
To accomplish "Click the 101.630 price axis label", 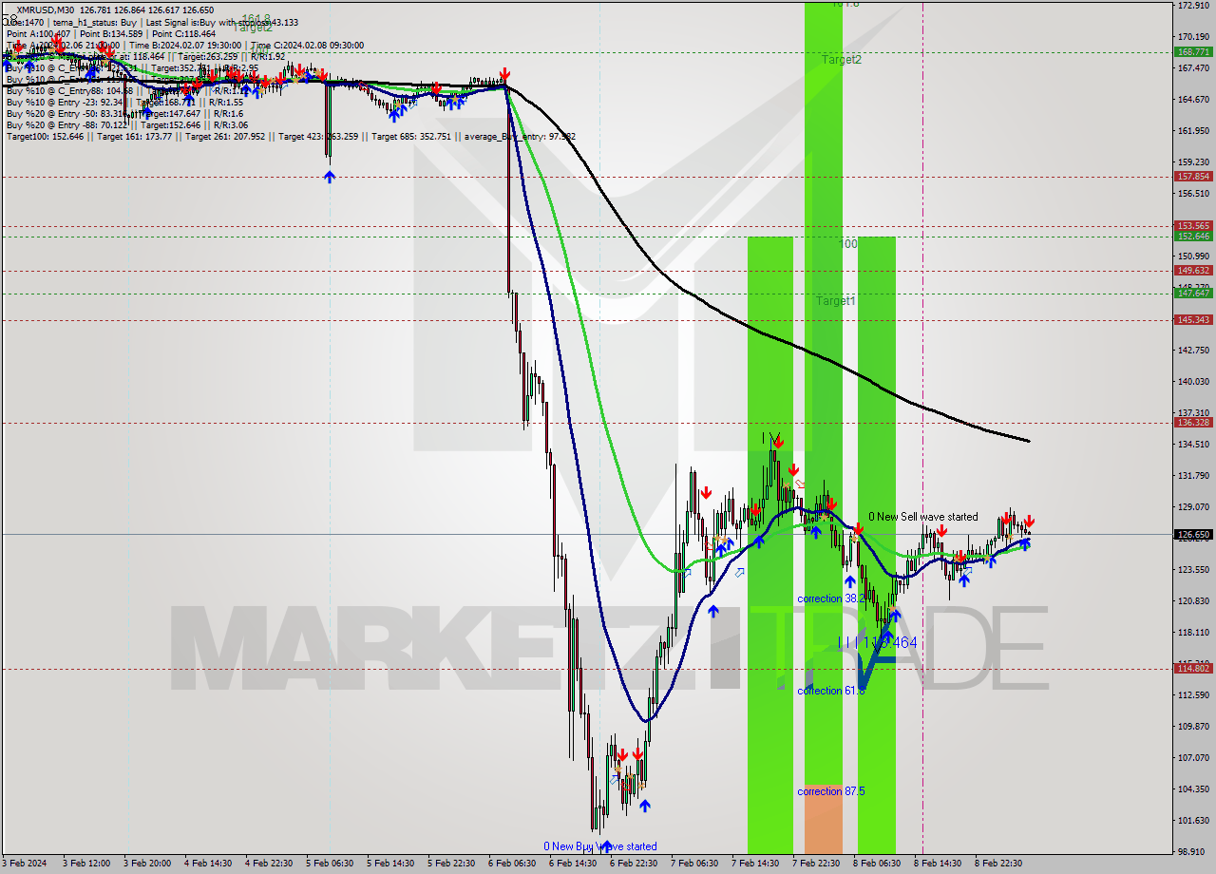I will (x=1193, y=820).
